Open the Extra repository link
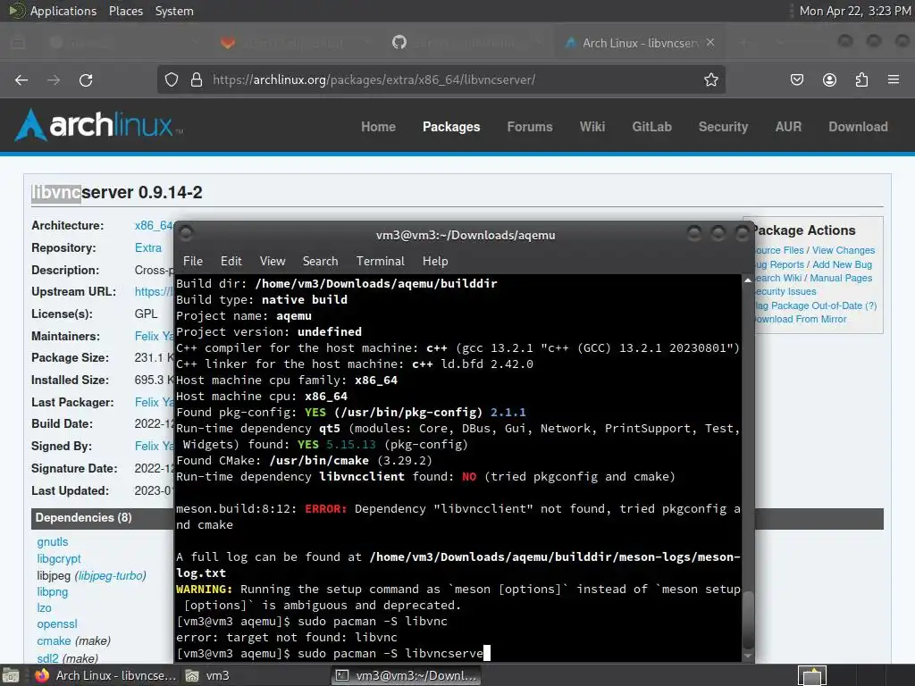 pos(148,248)
